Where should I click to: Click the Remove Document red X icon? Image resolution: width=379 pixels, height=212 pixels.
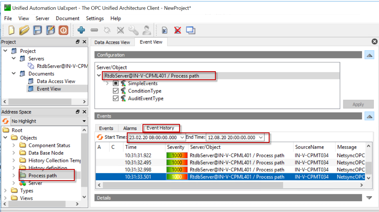tap(177, 30)
